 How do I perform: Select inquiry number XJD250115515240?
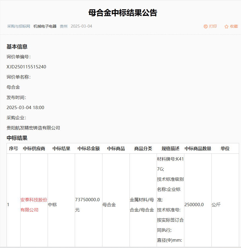point(26,67)
